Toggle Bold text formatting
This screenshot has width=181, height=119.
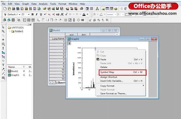coord(32,14)
